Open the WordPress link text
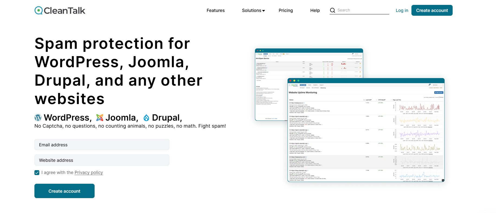The width and height of the screenshot is (496, 213). (x=67, y=118)
